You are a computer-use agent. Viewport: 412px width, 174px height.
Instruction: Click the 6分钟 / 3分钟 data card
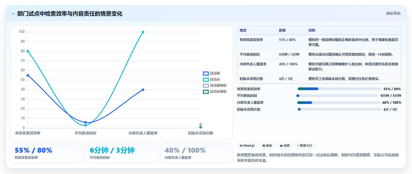coord(122,153)
